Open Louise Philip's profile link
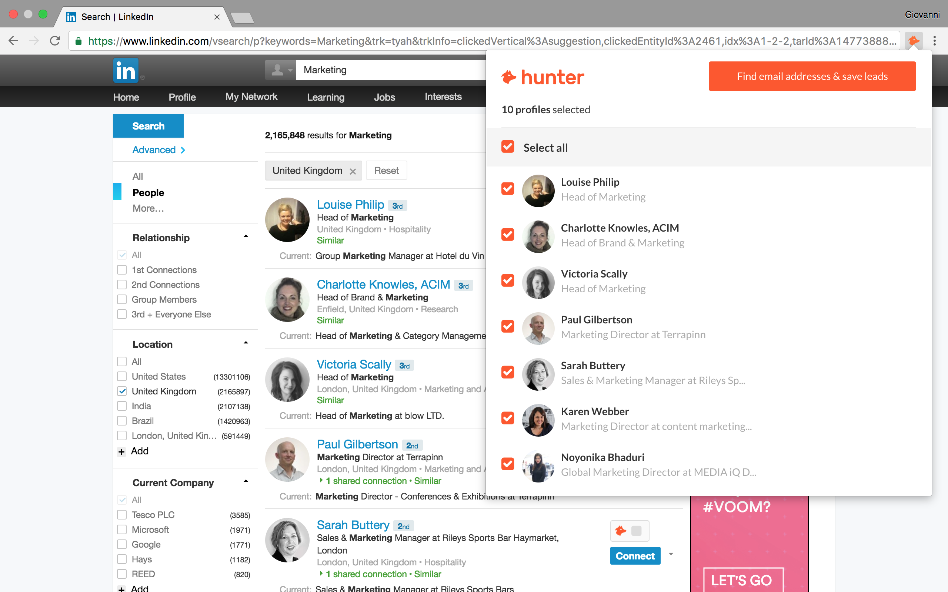Image resolution: width=948 pixels, height=592 pixels. [x=350, y=204]
